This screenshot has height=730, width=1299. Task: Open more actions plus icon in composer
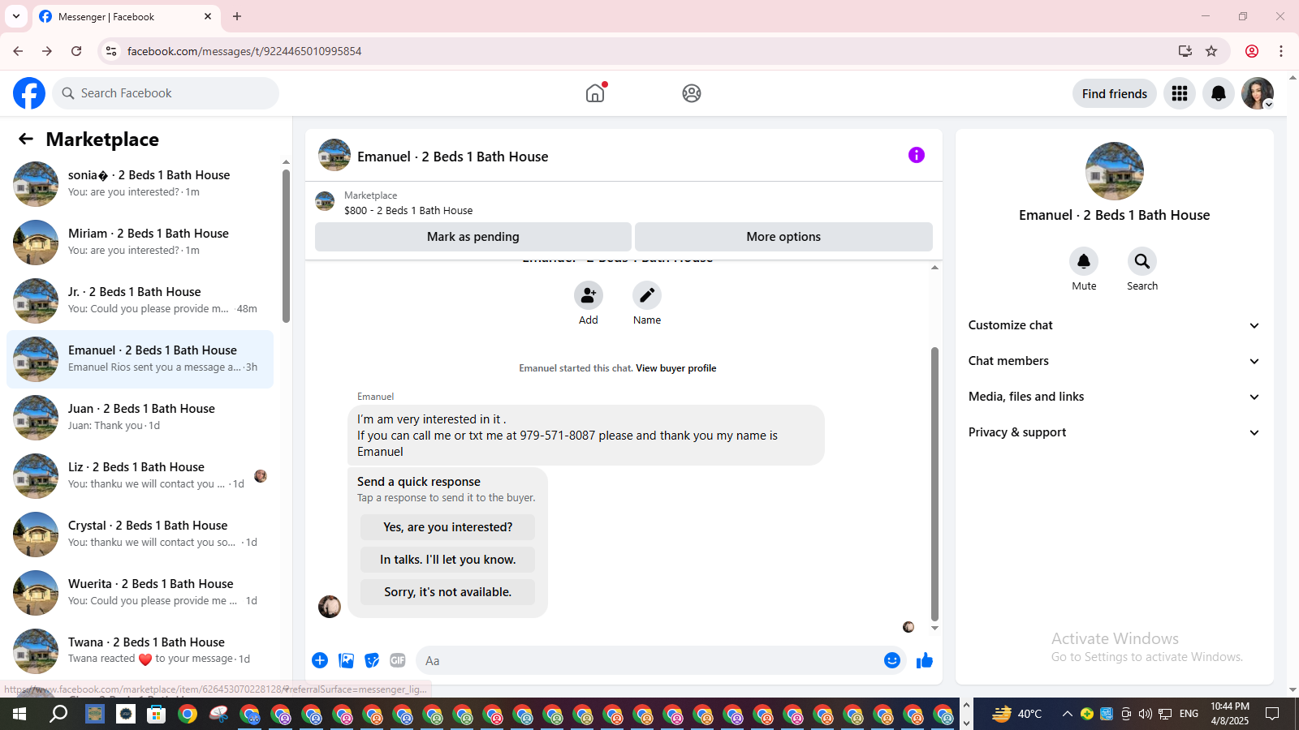(x=320, y=660)
